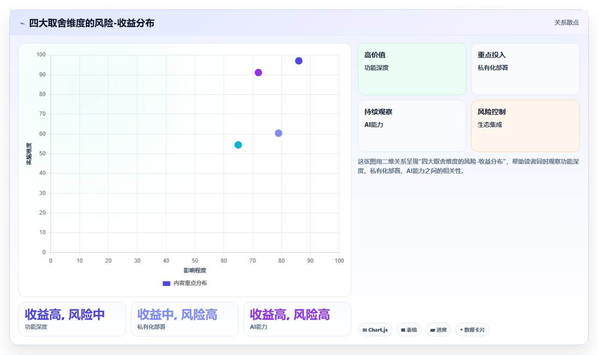Click the 进度 tag chip
The width and height of the screenshot is (598, 355).
[438, 330]
